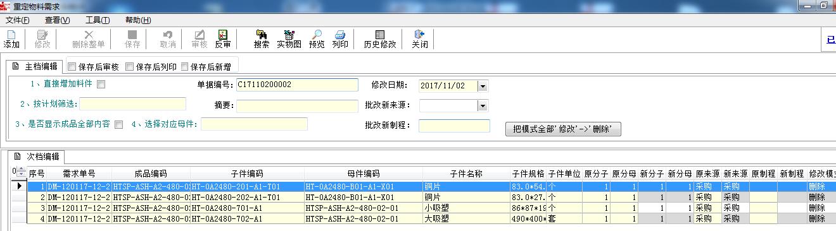Click the 子件编码 column header
Screen dimensions: 836x231
coord(247,174)
